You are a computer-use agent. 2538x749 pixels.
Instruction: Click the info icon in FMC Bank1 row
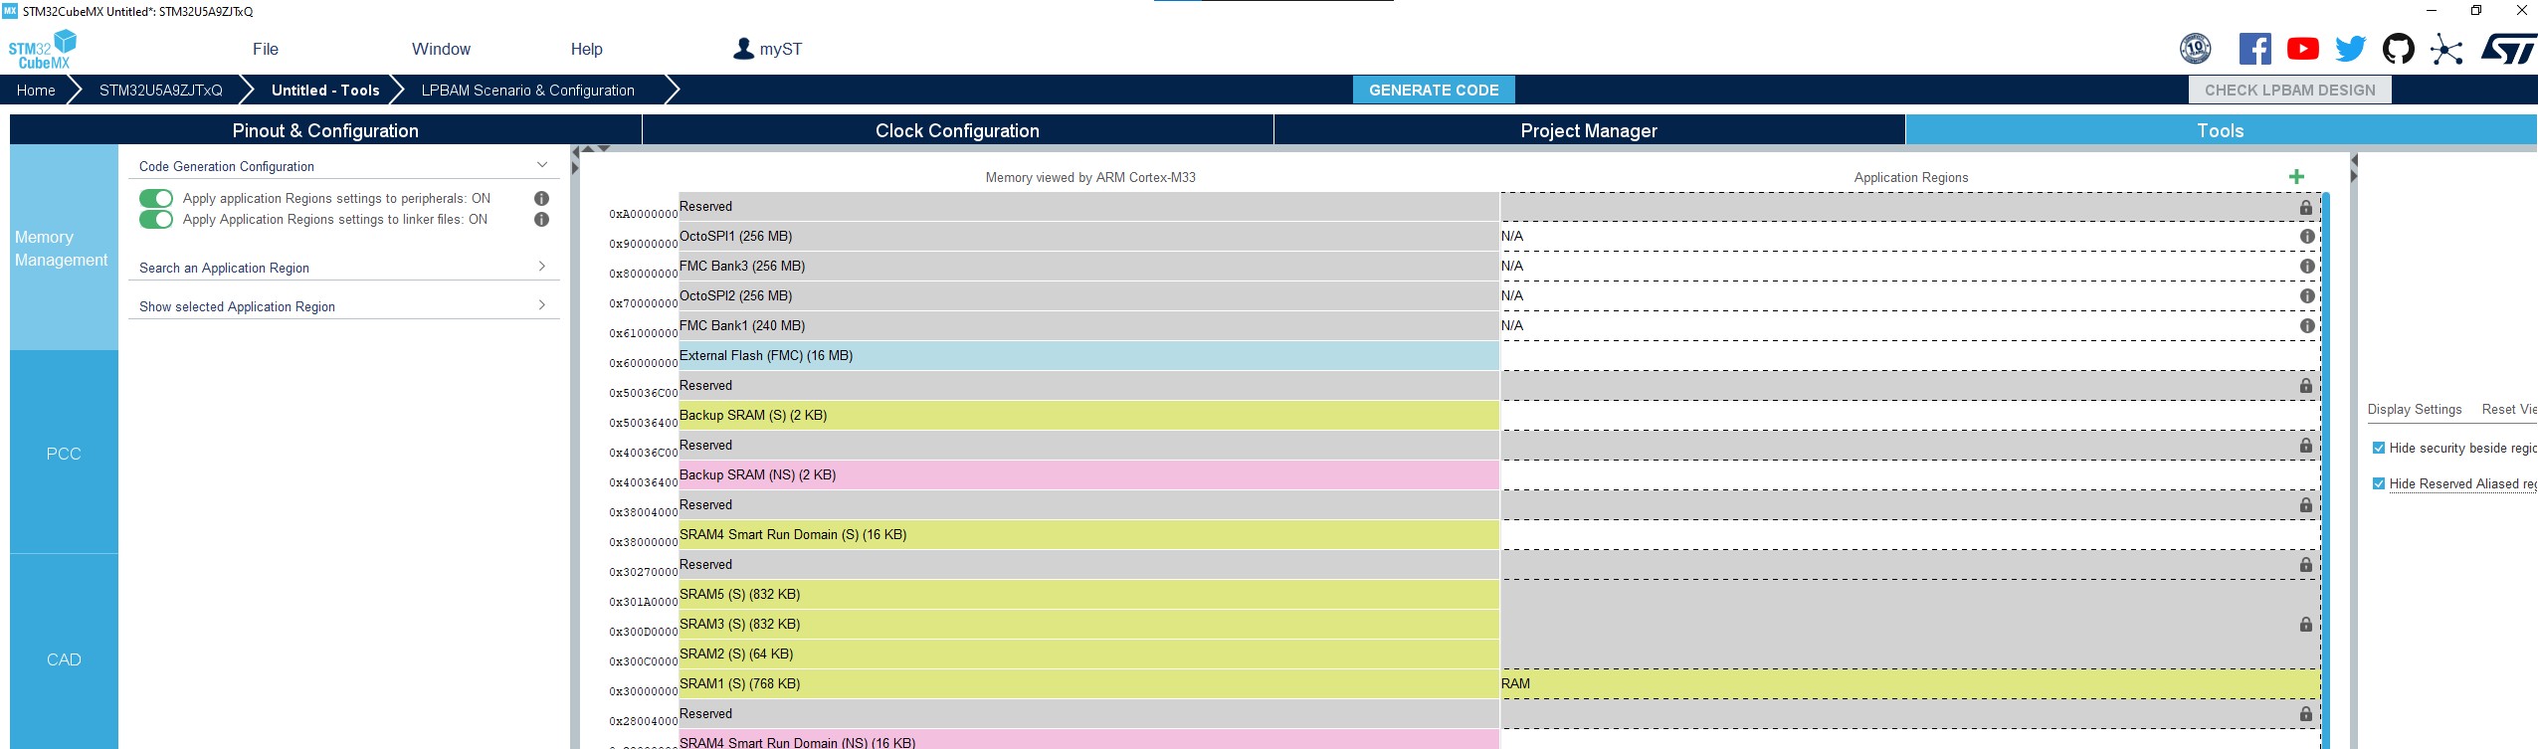tap(2306, 325)
